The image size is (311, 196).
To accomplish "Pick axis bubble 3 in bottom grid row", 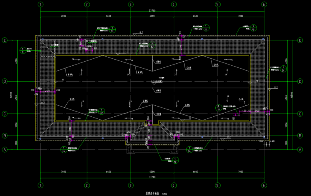I will pyautogui.click(x=130, y=186).
